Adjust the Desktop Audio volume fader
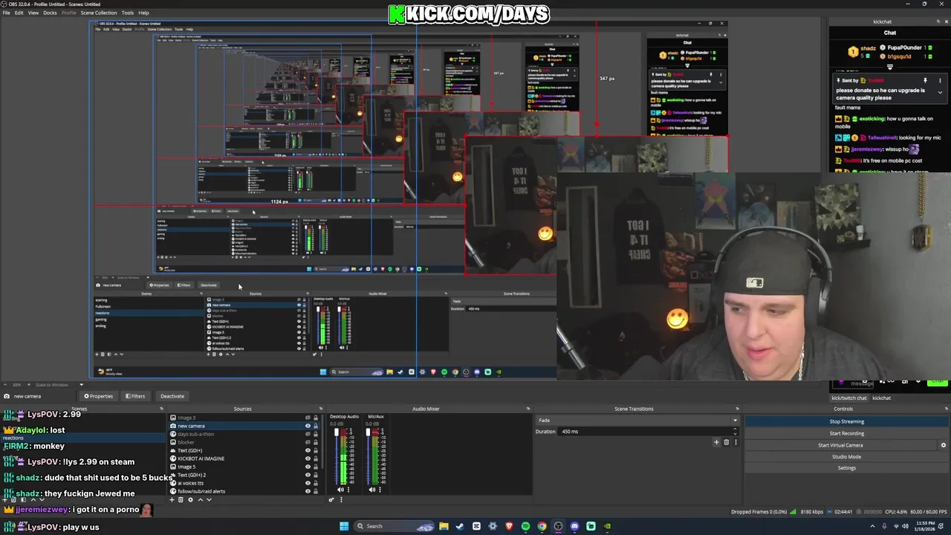951x535 pixels. pos(336,433)
